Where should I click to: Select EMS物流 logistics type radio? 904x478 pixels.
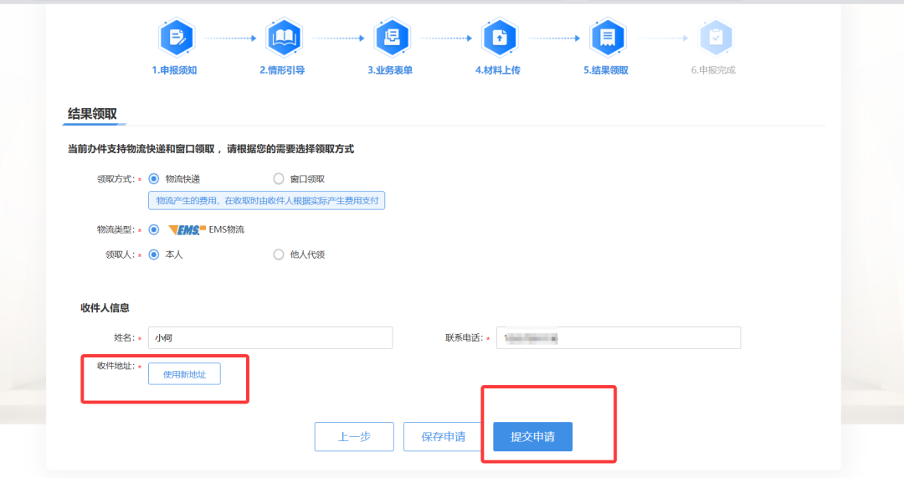coord(154,229)
